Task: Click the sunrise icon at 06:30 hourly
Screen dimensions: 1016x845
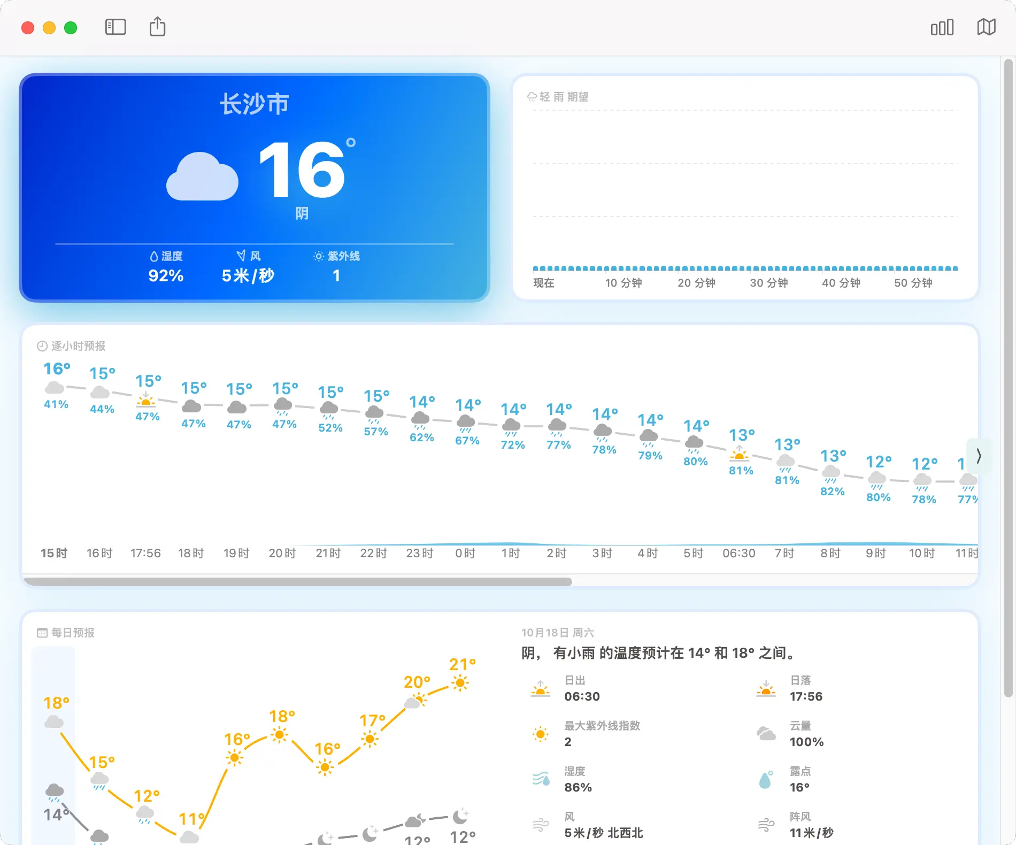Action: (x=740, y=454)
